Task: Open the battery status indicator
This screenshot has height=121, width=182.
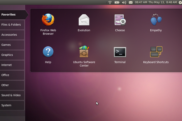Action: point(117,2)
